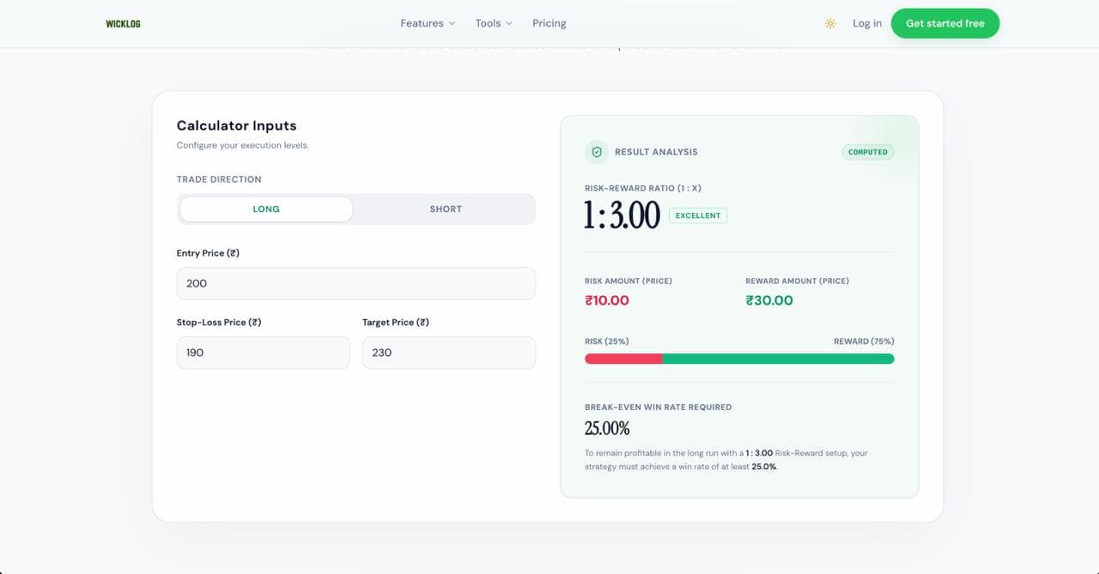Click the red risk segment of the bar
Screen dimensions: 1099x574
[623, 359]
